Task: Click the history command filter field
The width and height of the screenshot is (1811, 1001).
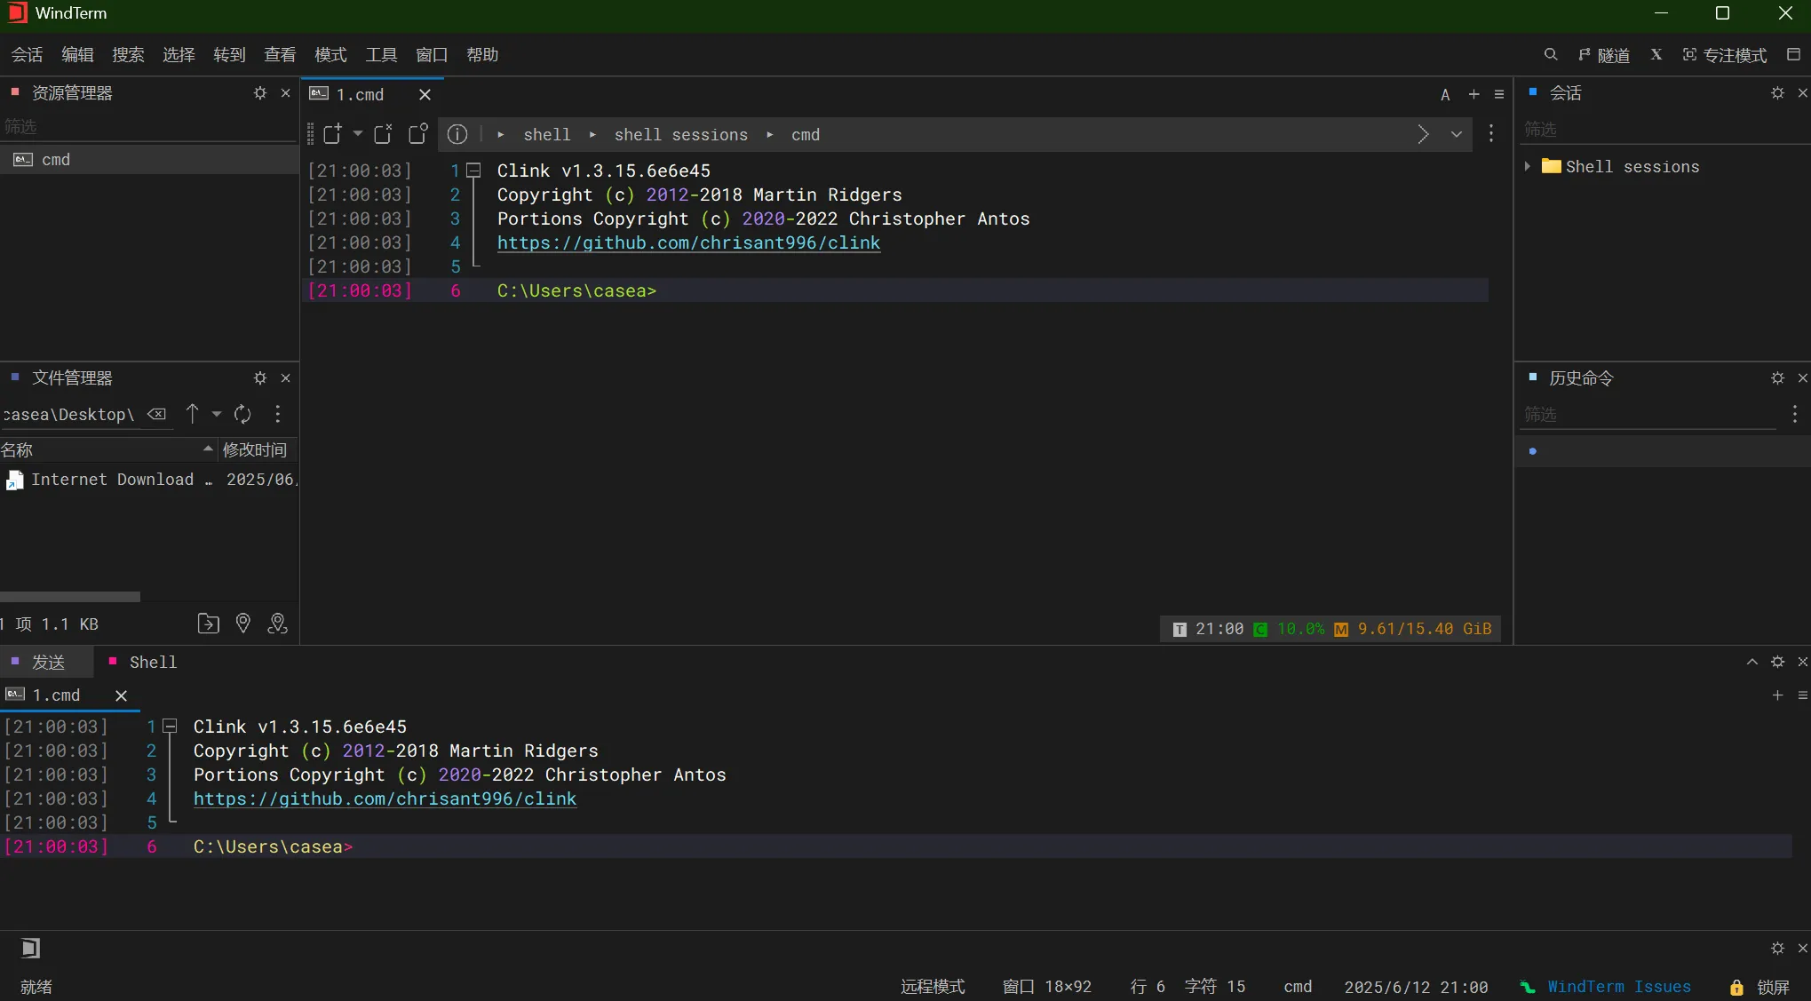Action: (1648, 415)
